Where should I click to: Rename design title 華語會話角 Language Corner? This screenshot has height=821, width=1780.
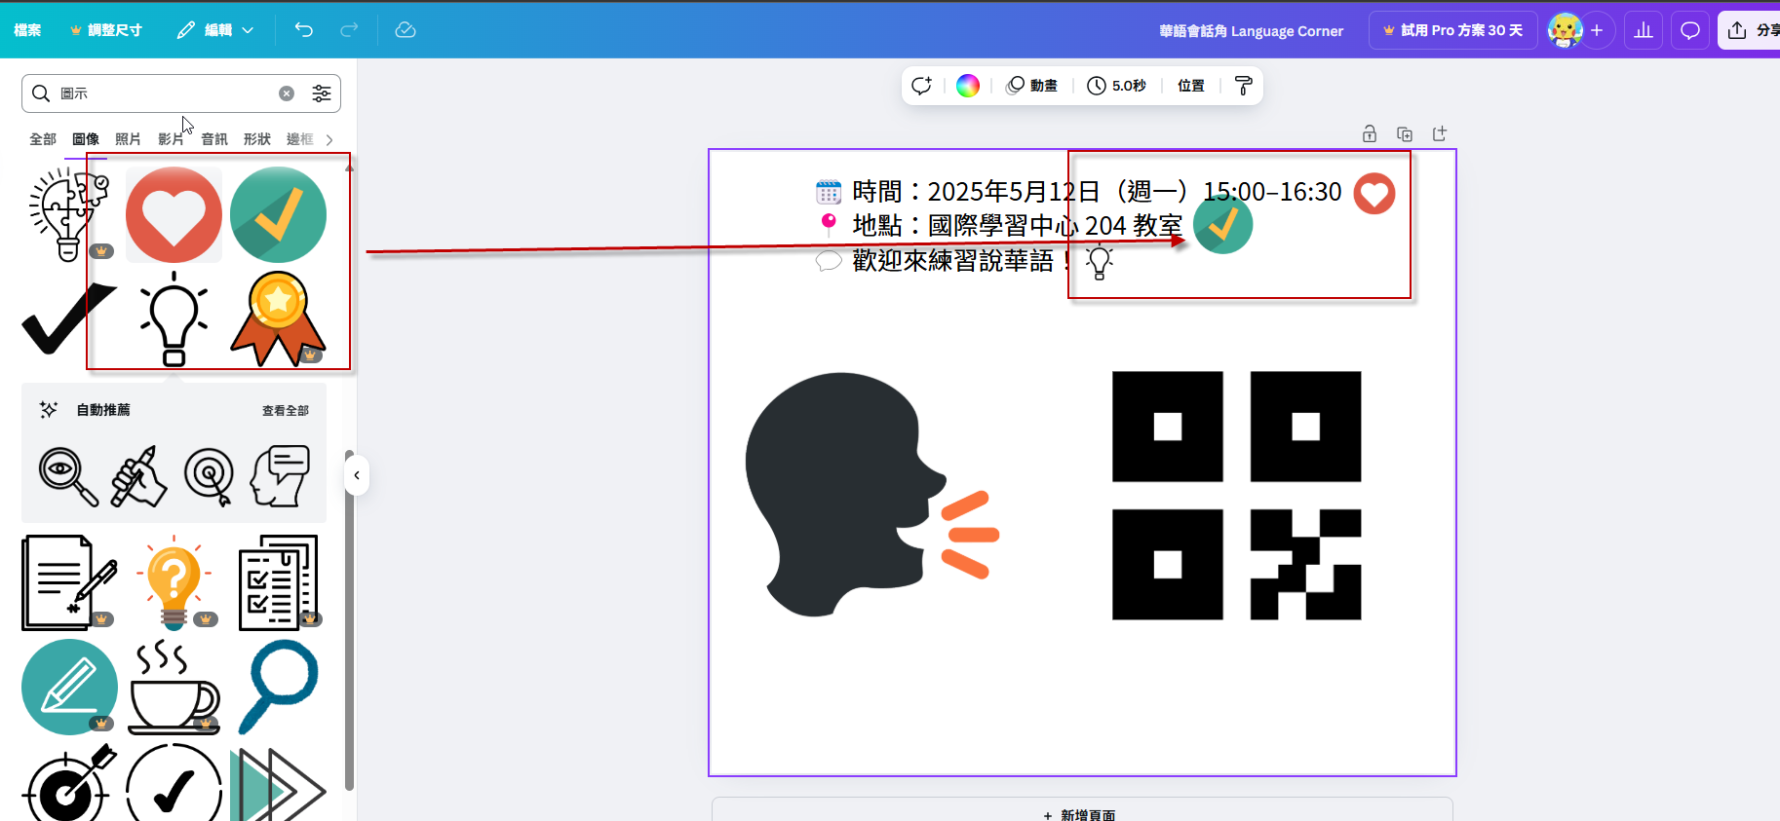(x=1251, y=31)
